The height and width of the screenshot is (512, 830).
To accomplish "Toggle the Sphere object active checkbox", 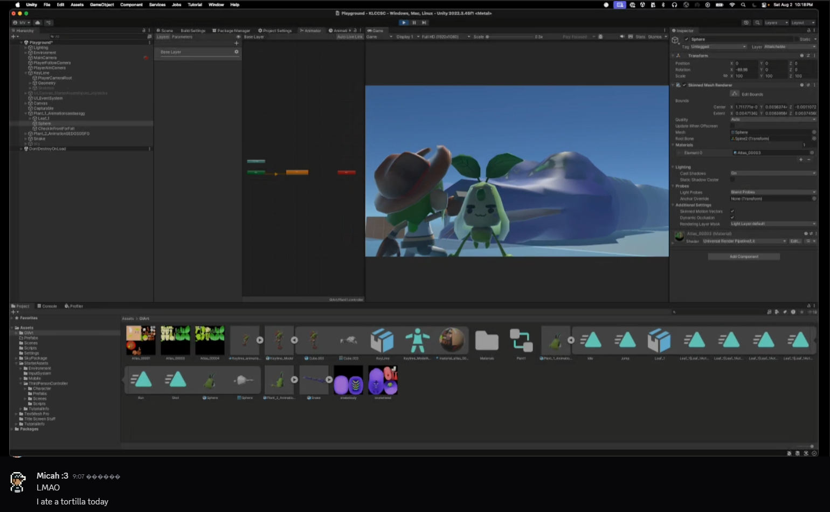I will click(687, 39).
